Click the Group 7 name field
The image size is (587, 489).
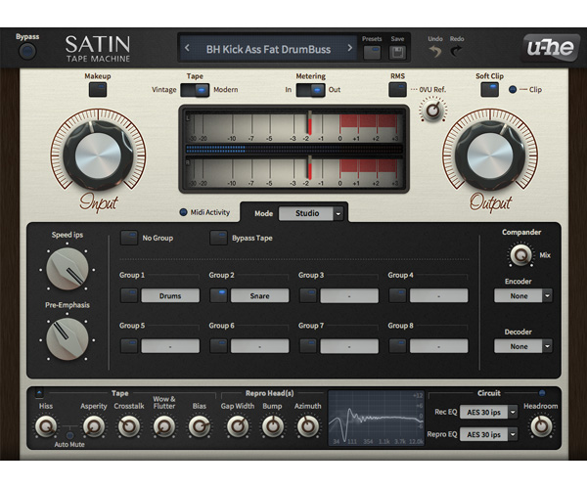point(349,346)
